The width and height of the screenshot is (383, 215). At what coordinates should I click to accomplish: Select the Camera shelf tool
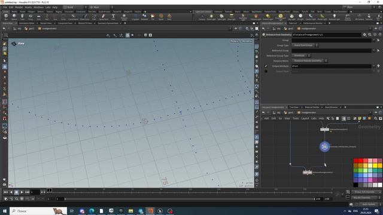202,17
